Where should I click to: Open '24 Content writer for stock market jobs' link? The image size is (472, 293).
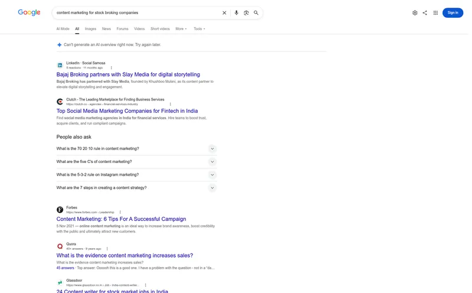coord(112,291)
